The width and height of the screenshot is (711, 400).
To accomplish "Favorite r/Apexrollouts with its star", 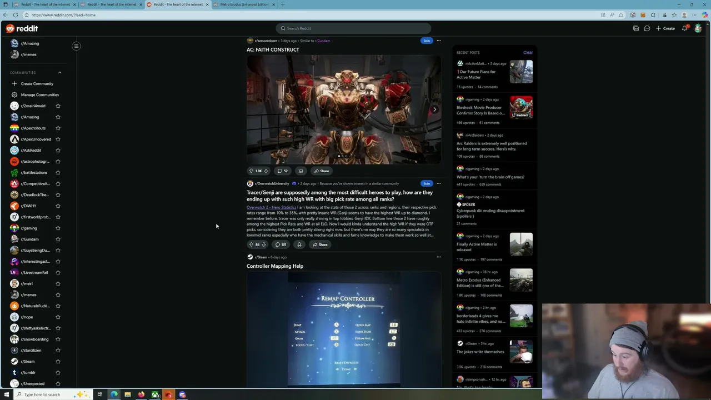I will 58,128.
